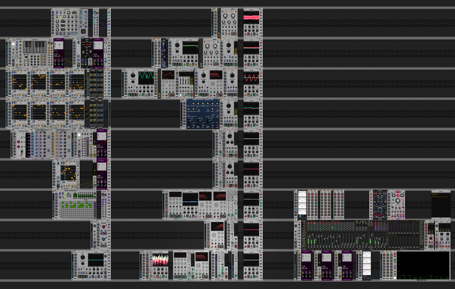
Task: Click the leftmost Instruments Visualizer staff display
Action: 306,257
